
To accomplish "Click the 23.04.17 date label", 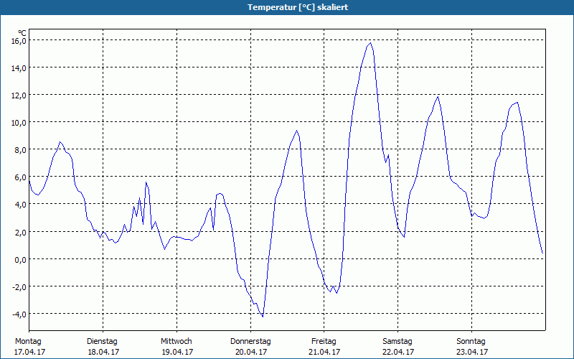I will point(472,352).
